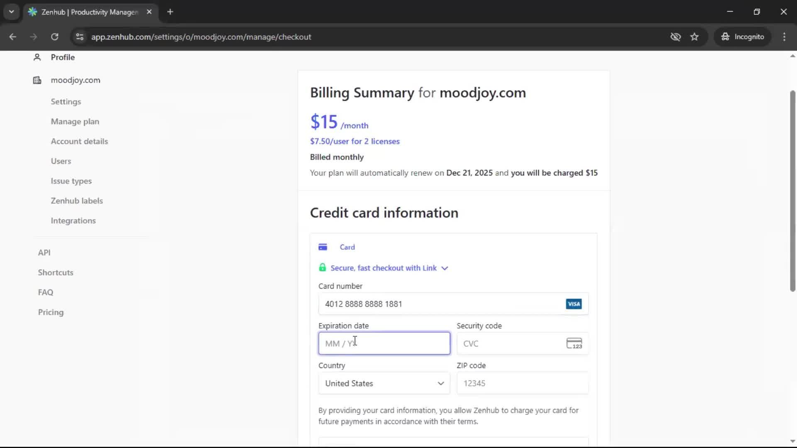Select Settings in the sidebar
The height and width of the screenshot is (448, 797).
coord(66,102)
